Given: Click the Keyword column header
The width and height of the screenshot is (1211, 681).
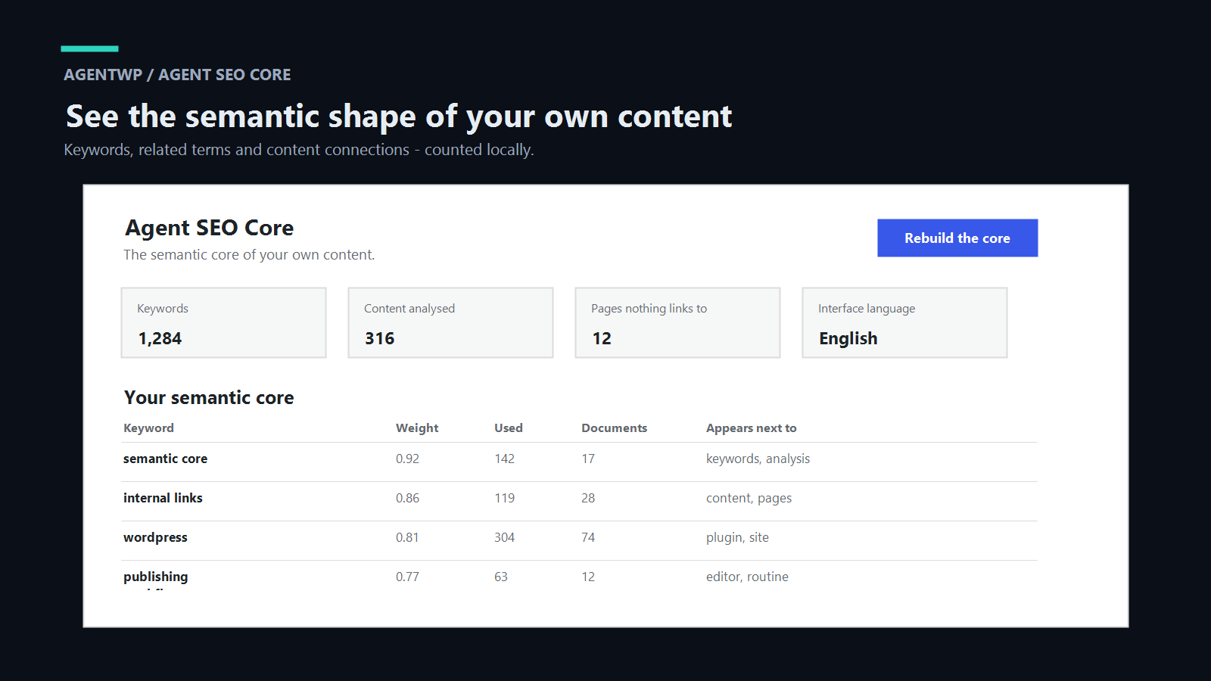Looking at the screenshot, I should (148, 428).
